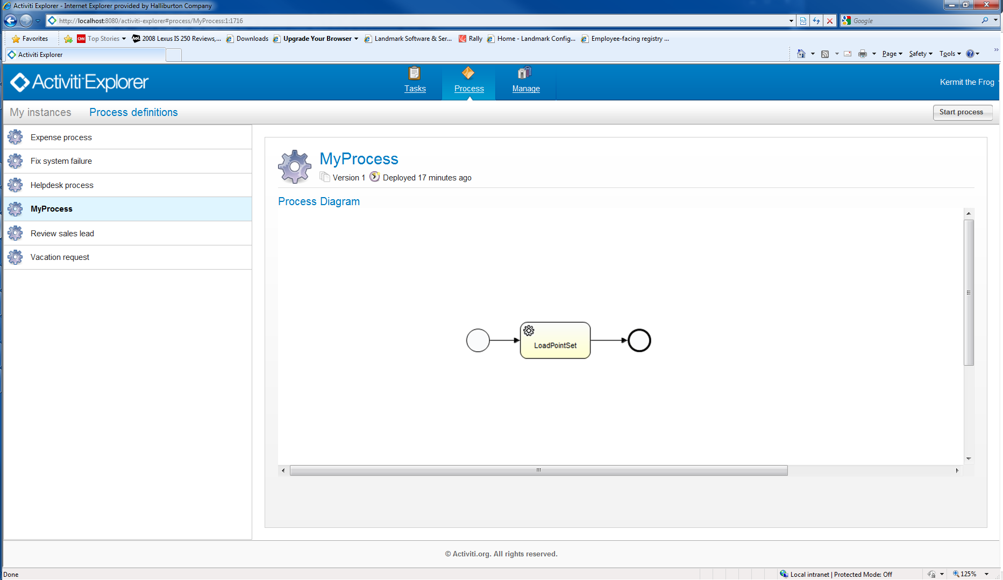This screenshot has width=1003, height=580.
Task: Click the Manage icon in header
Action: point(524,73)
